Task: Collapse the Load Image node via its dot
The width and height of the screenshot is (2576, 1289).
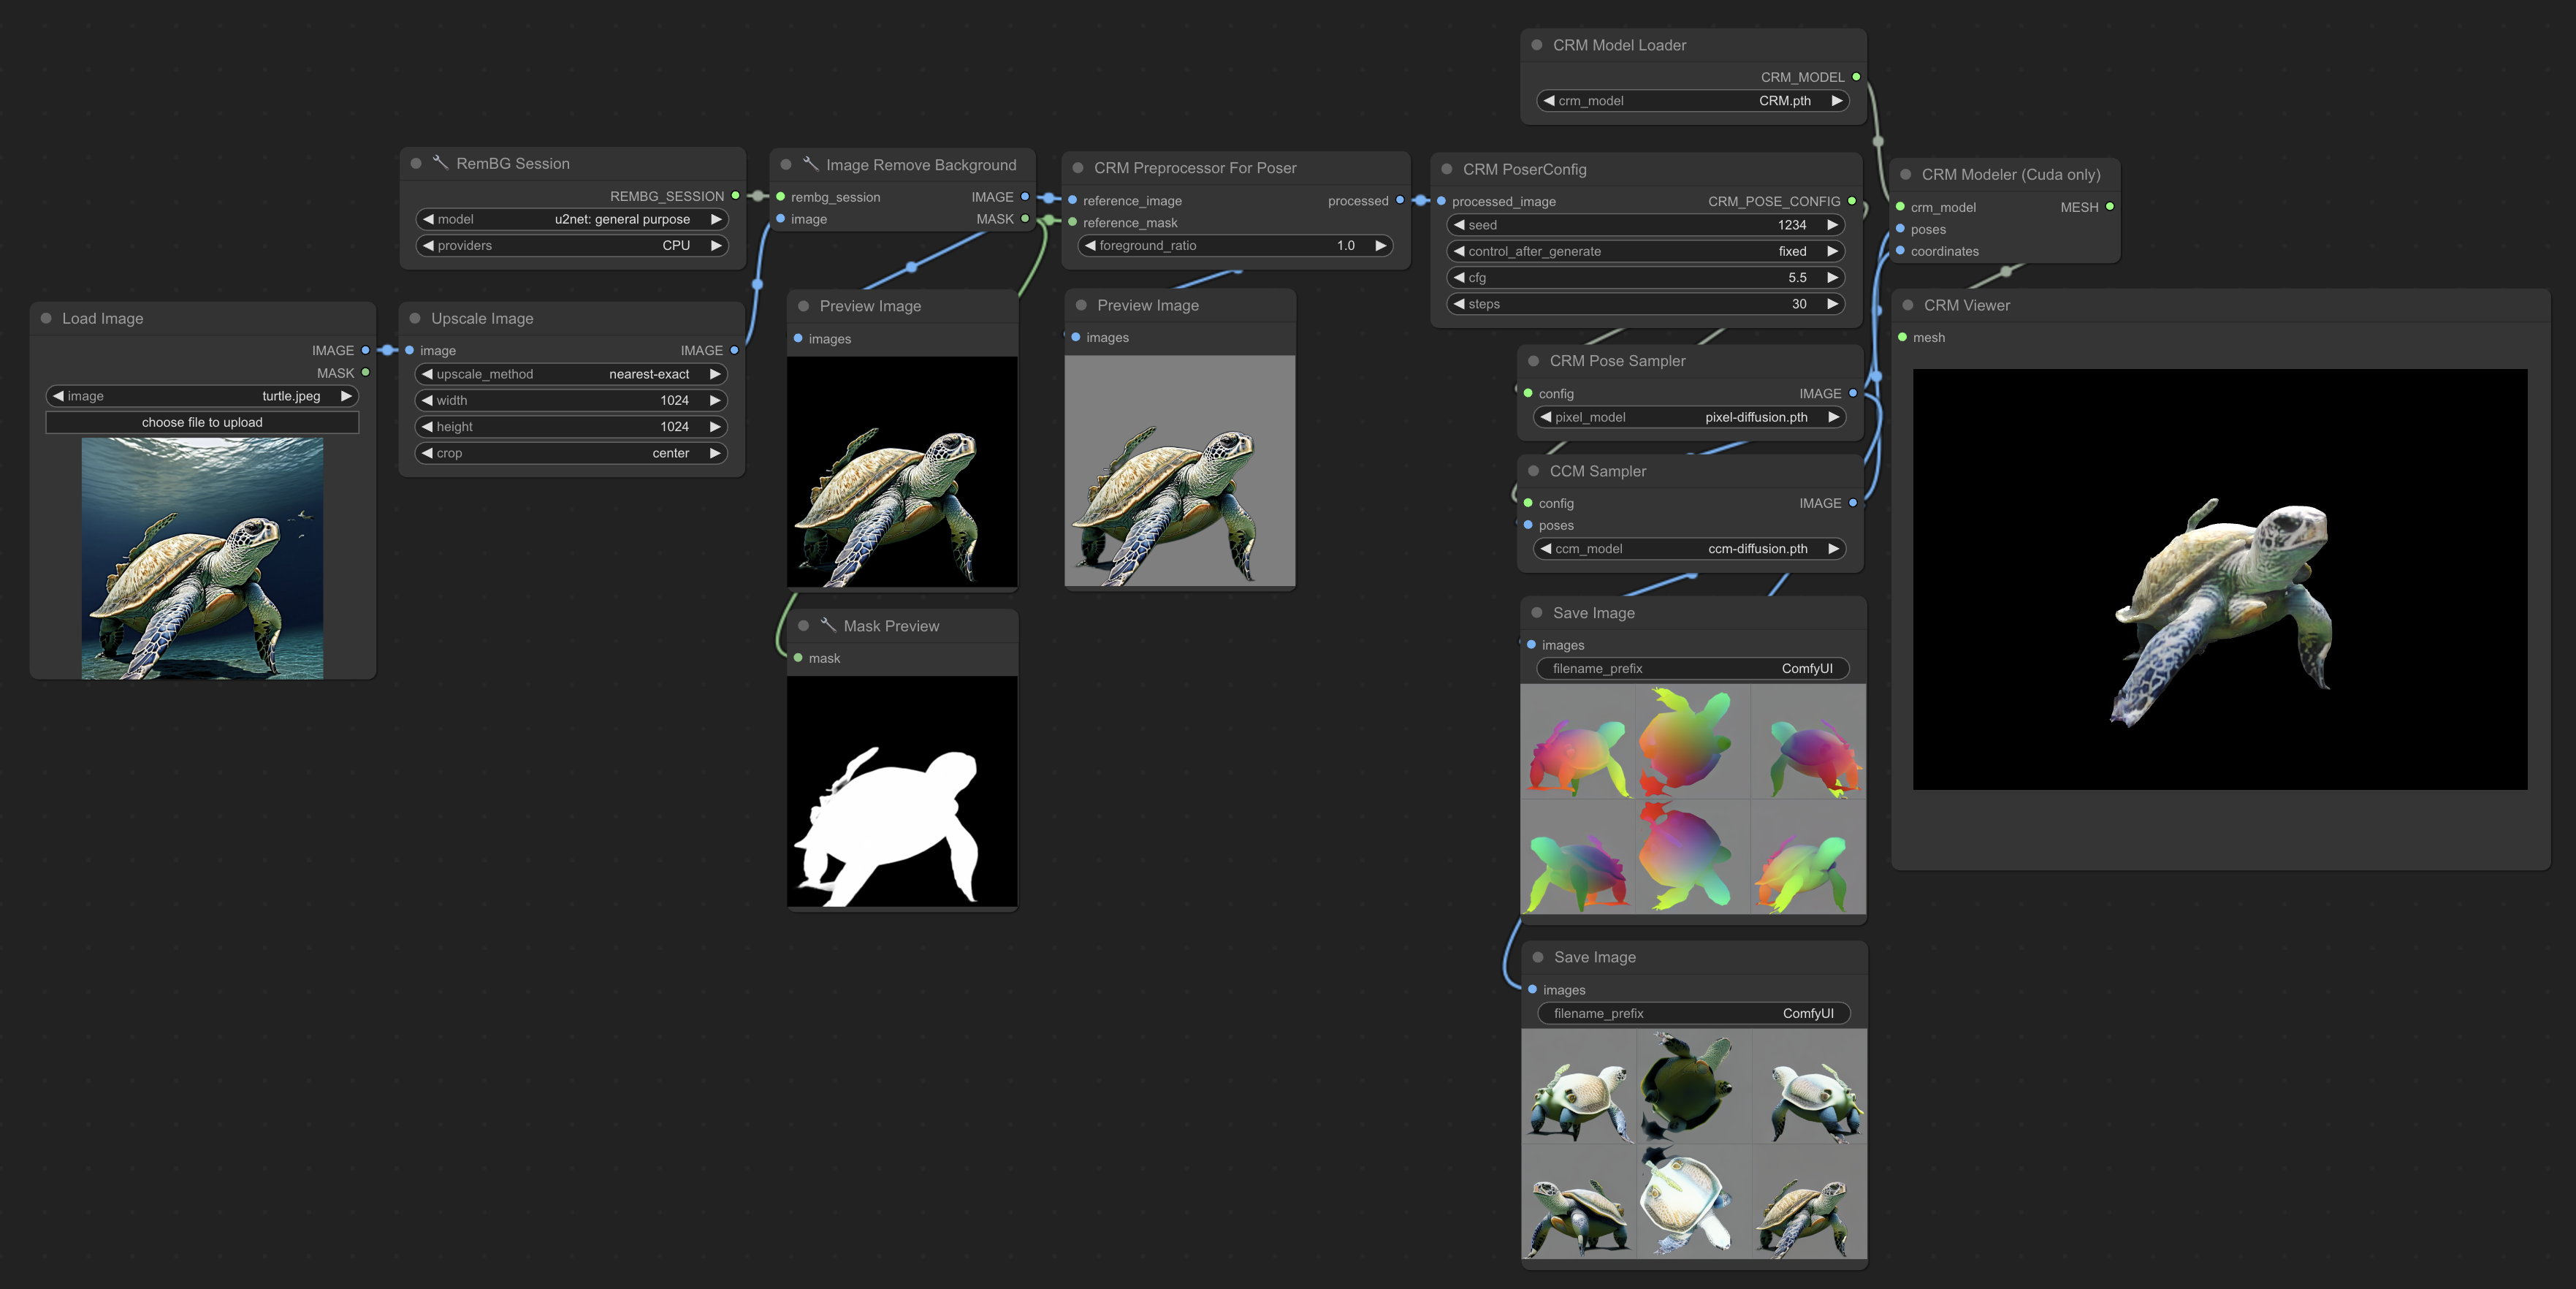Action: click(x=46, y=318)
